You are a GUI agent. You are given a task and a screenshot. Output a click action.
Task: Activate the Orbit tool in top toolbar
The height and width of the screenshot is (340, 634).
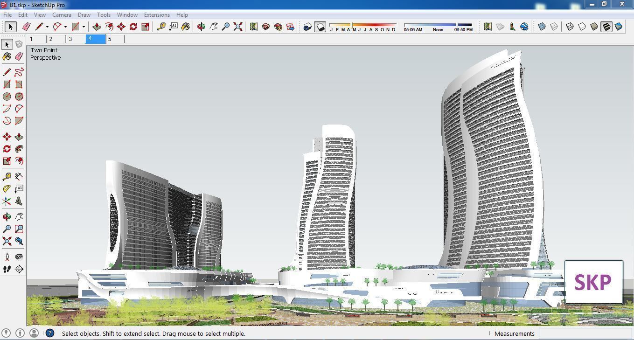[x=202, y=27]
